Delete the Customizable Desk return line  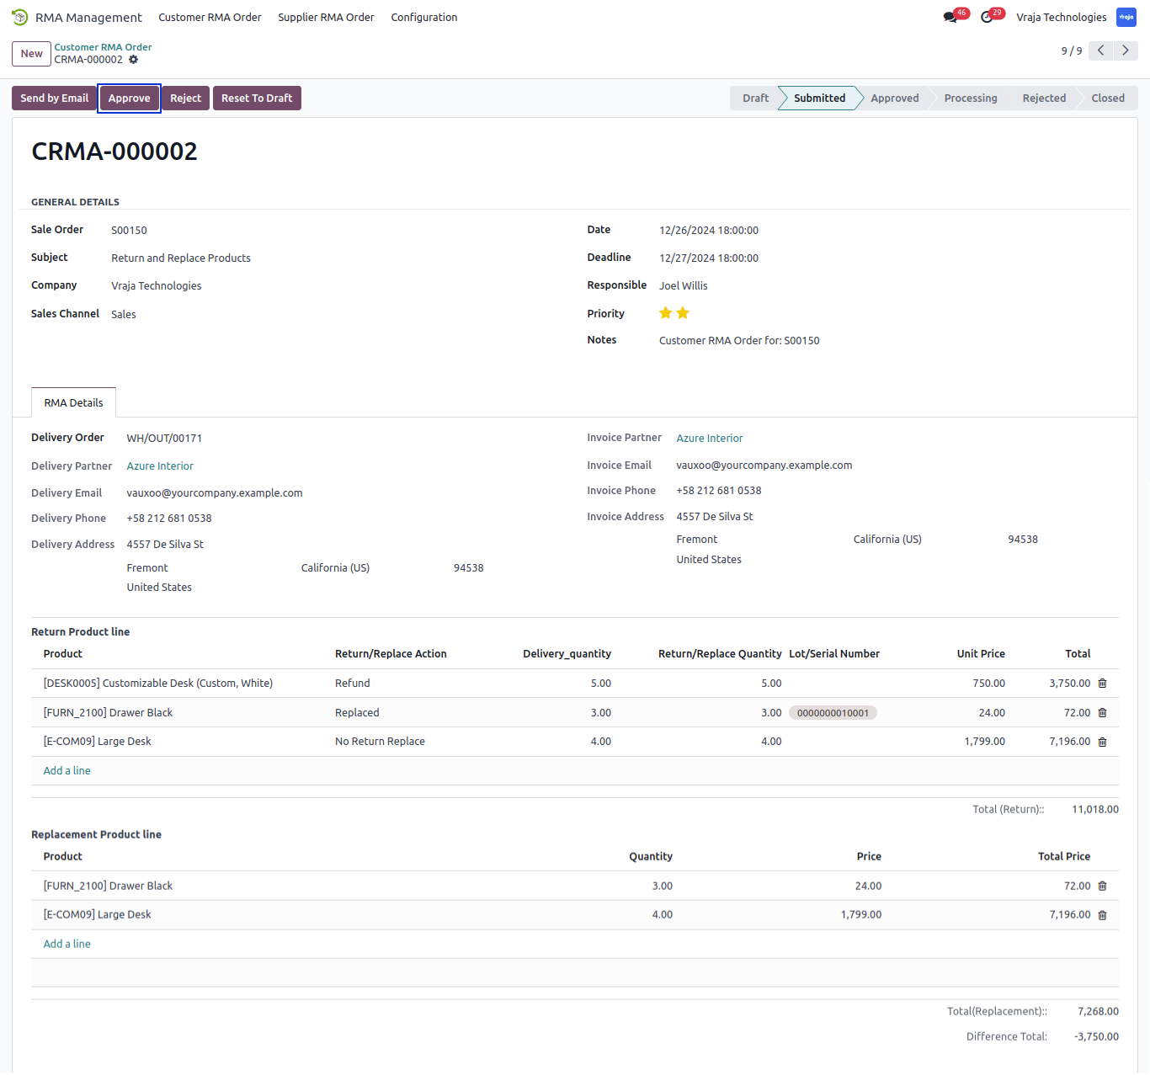1102,684
